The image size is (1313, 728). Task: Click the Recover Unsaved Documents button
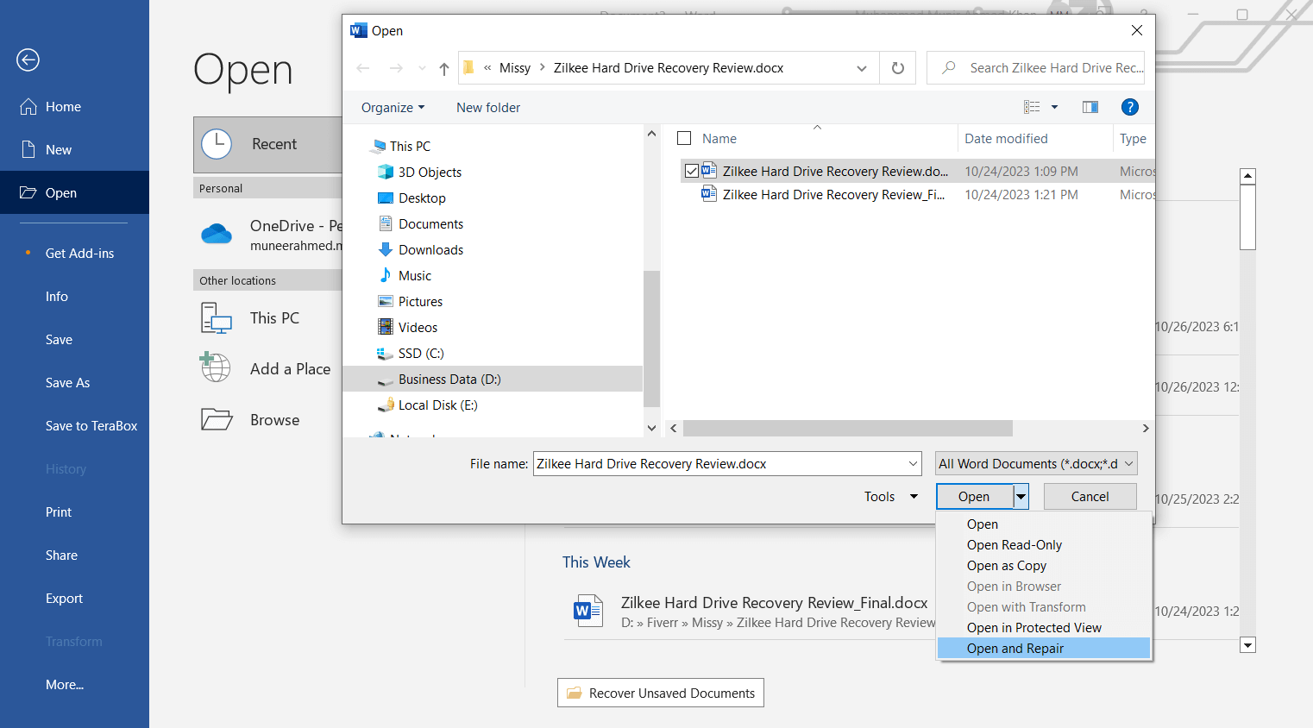point(660,692)
